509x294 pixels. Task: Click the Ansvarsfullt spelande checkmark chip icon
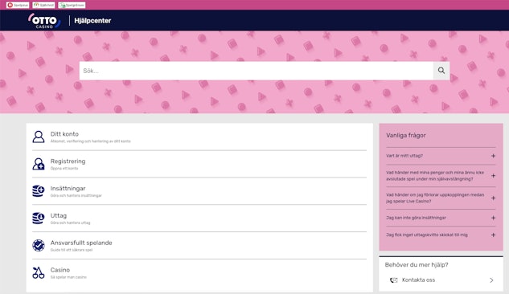[39, 245]
